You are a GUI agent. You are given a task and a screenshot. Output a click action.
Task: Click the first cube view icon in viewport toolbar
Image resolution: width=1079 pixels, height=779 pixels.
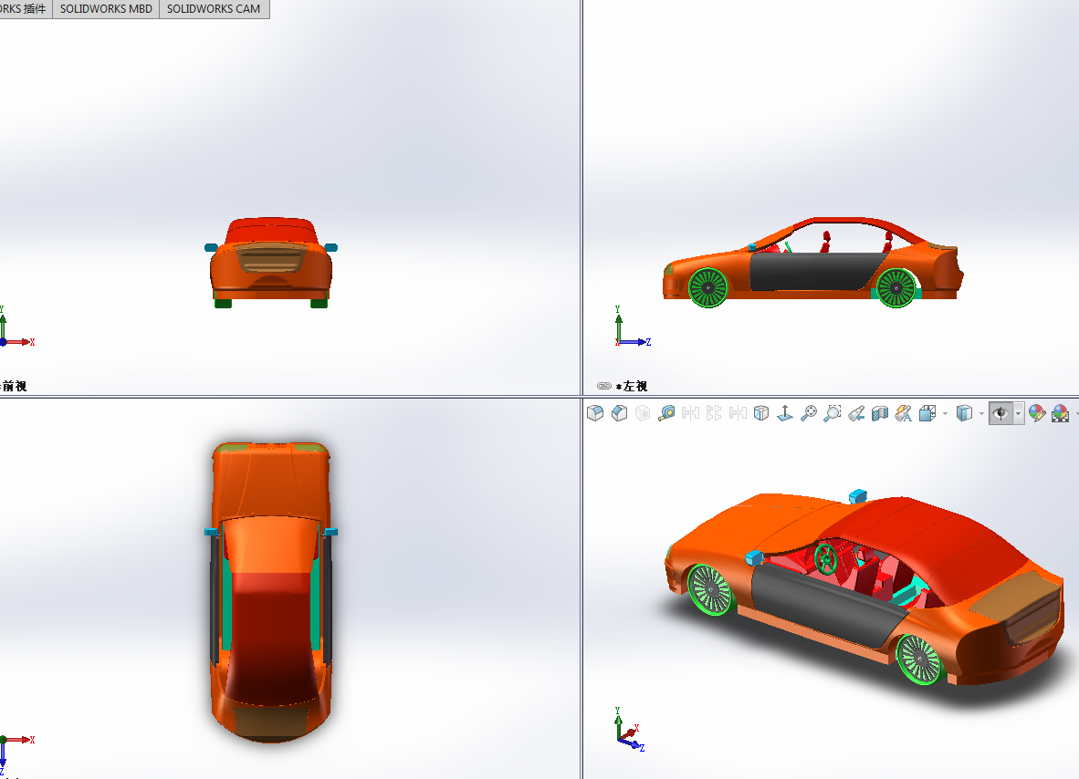pyautogui.click(x=595, y=412)
